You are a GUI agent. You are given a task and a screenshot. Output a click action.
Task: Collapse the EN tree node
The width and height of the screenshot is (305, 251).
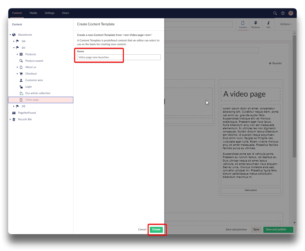[14, 48]
